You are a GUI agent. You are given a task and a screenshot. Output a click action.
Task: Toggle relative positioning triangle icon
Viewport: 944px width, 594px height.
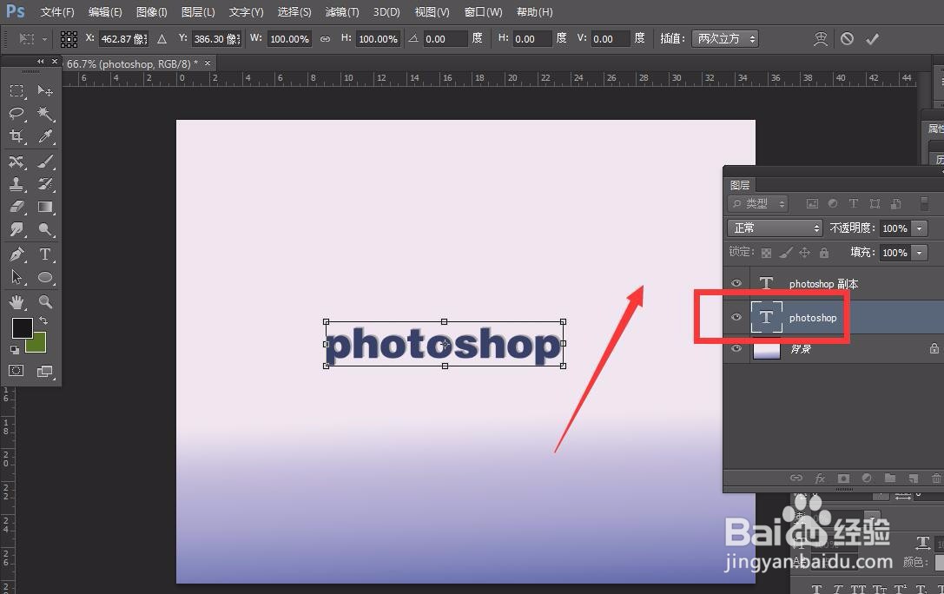pos(162,39)
